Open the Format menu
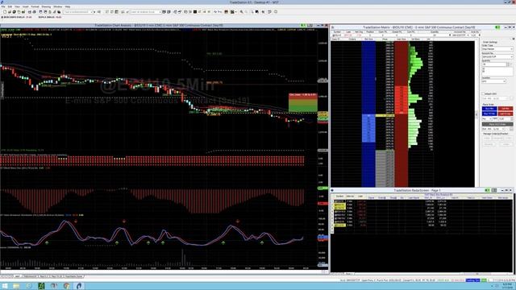The height and width of the screenshot is (290, 516). 35,6
